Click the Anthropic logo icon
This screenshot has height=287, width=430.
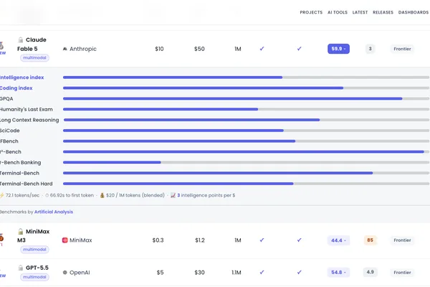tap(65, 49)
